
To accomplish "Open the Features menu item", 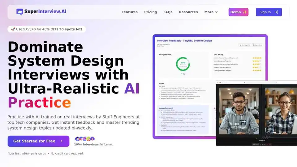I will tap(130, 12).
